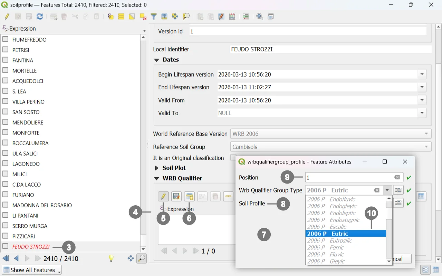
Task: Click the highlight feature lightbulb icon
Action: click(111, 258)
